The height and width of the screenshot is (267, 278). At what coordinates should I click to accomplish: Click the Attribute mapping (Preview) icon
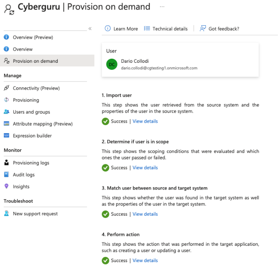(7, 124)
